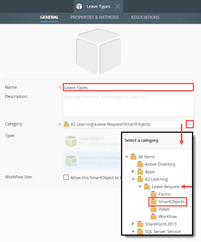
Task: Expand the Apps folder node
Action: 133,171
